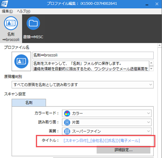Click description box scroll up arrow
162x158 pixels.
click(151, 63)
